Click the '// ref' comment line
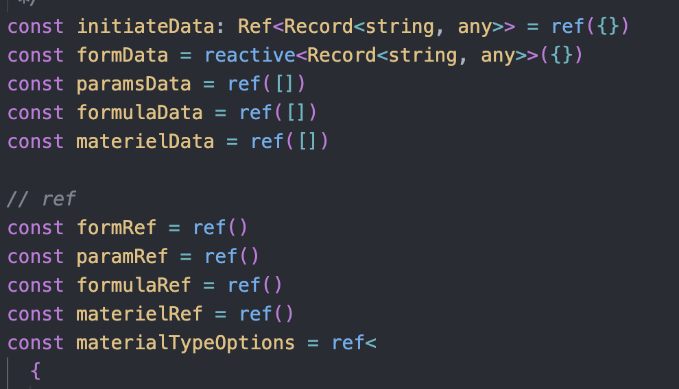 tap(42, 199)
